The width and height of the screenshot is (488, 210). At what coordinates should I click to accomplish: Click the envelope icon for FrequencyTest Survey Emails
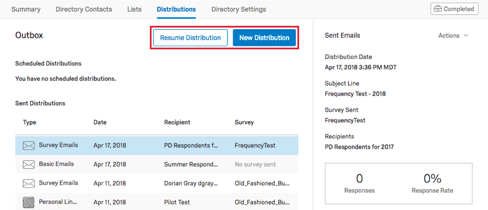click(x=29, y=145)
